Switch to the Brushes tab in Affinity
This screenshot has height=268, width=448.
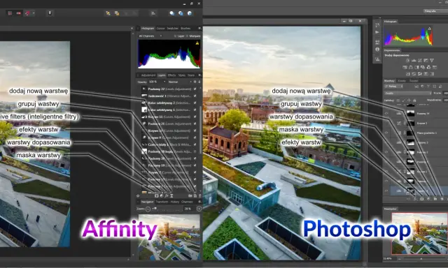(x=185, y=28)
